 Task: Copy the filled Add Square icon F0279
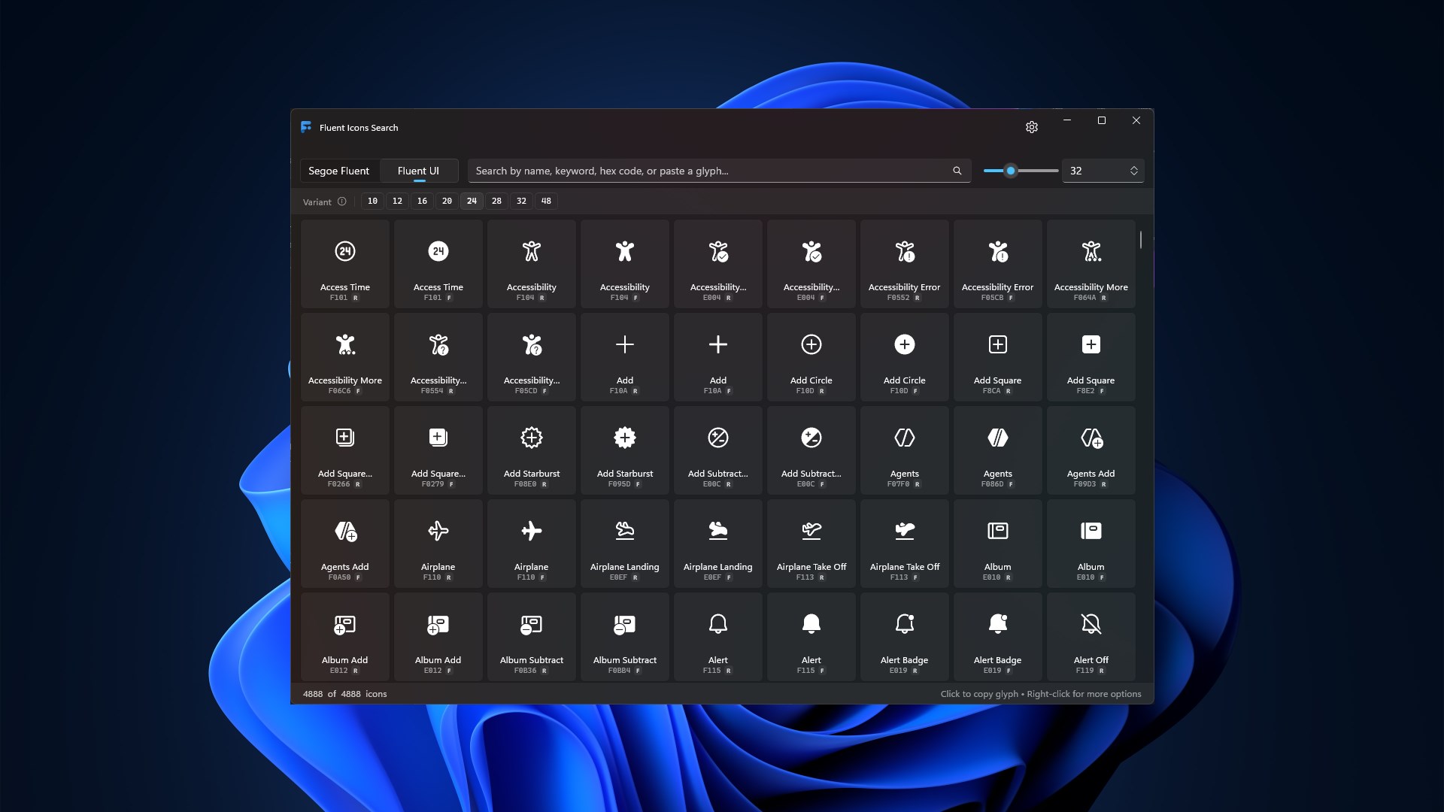pyautogui.click(x=438, y=450)
